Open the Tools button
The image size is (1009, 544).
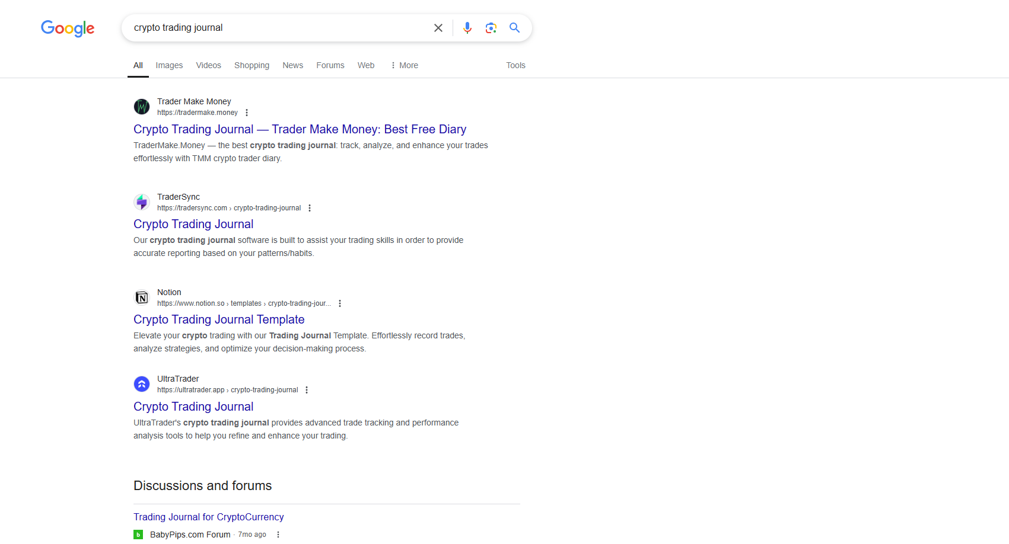(515, 65)
